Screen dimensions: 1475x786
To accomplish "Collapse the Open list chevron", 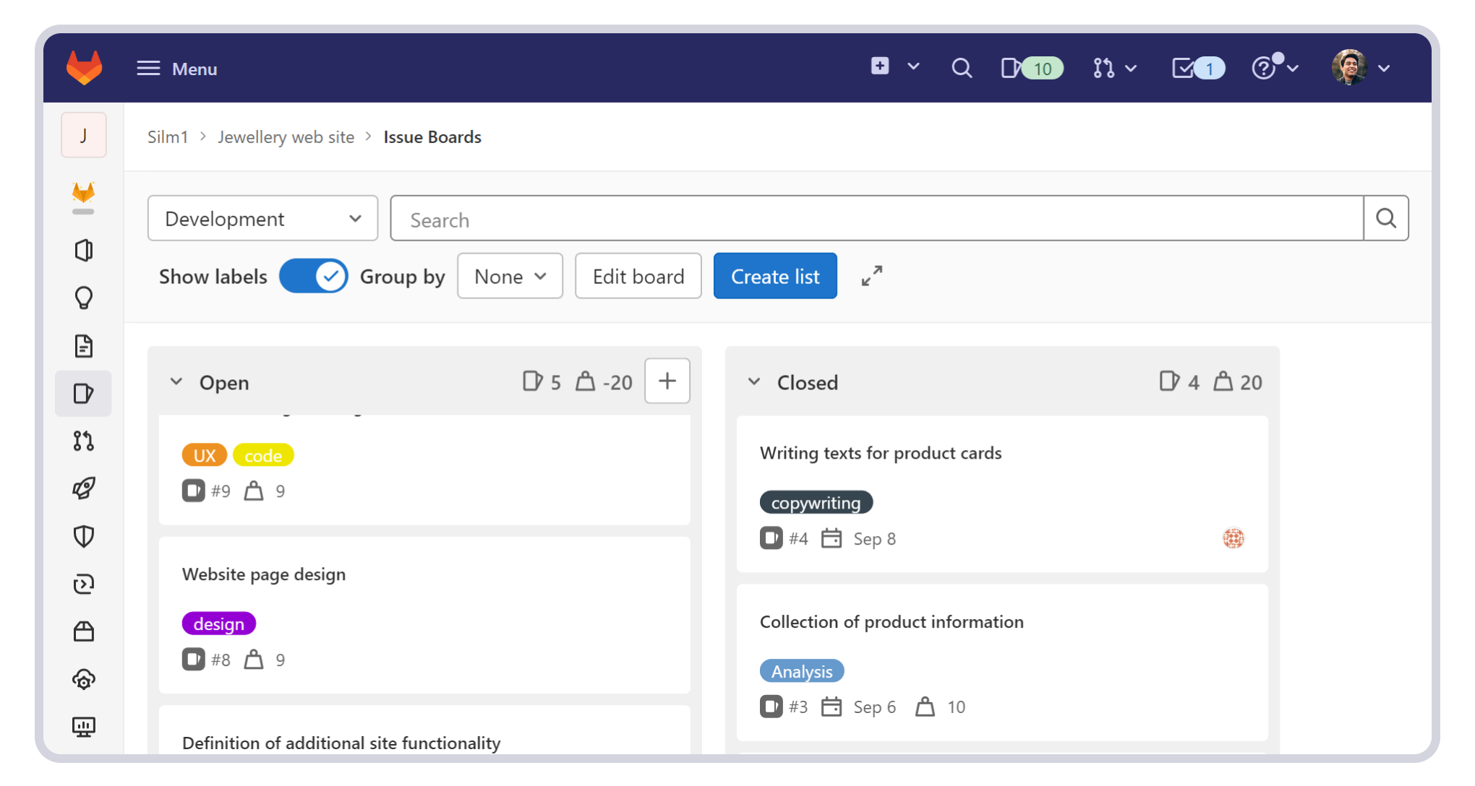I will pos(176,381).
